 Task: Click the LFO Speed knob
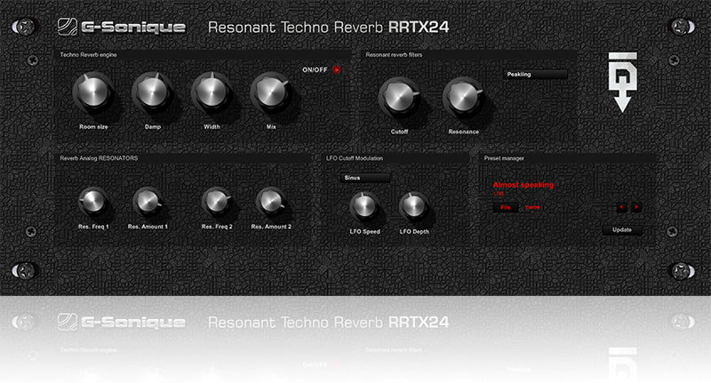pyautogui.click(x=364, y=206)
